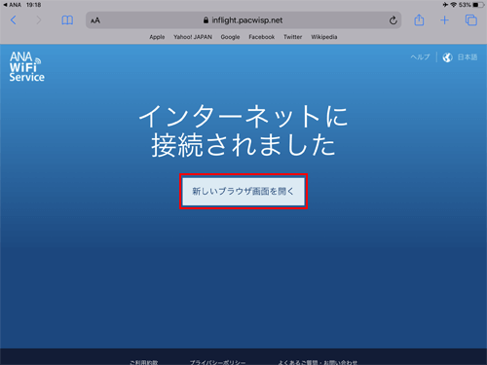Reload the page with the refresh icon
Viewport: 487px width, 365px height.
[x=393, y=20]
